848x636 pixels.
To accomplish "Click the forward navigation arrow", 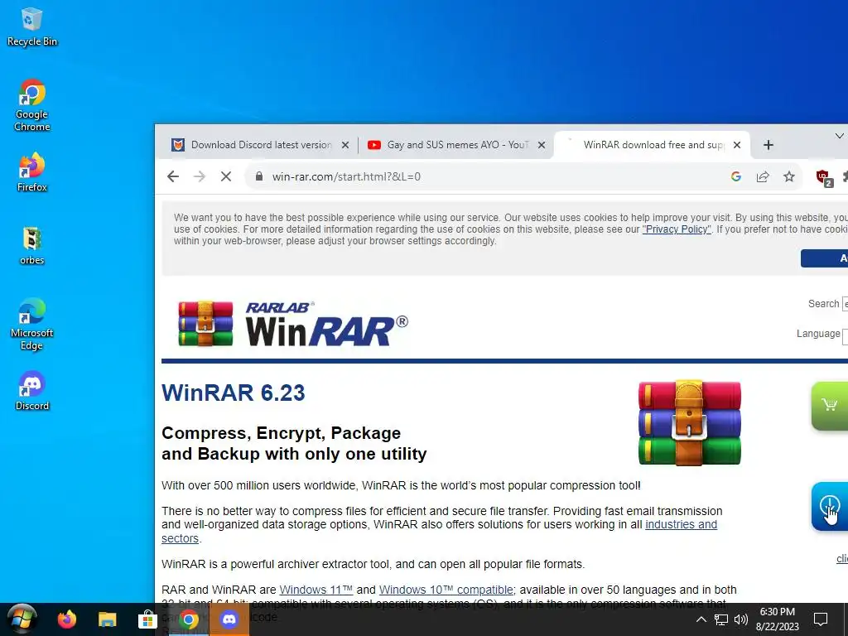I will click(x=199, y=176).
